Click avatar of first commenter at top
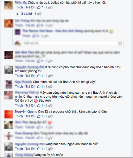 [x=9, y=5]
